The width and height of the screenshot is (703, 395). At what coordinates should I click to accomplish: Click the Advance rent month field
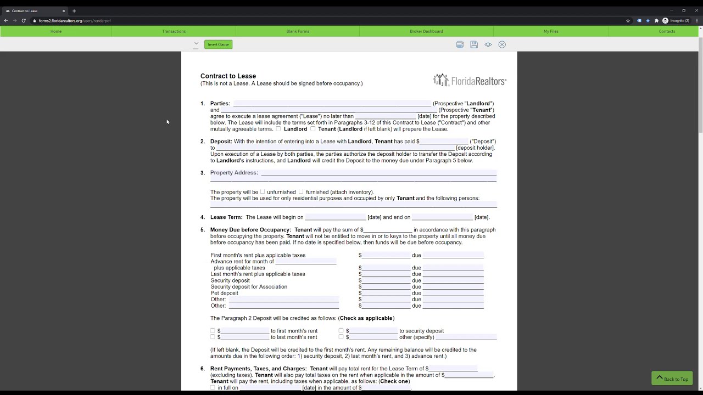306,261
